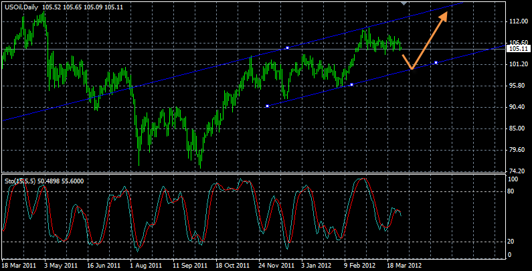532x271 pixels.
Task: Click the 85.00 price axis label
Action: (x=518, y=128)
